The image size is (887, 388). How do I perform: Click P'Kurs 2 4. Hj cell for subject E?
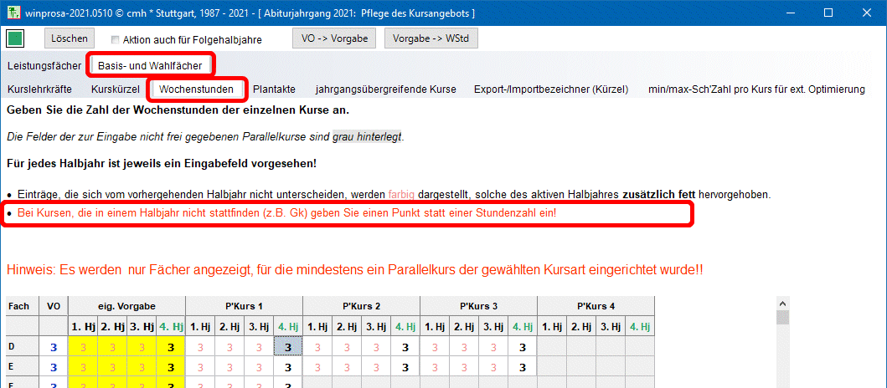point(405,366)
